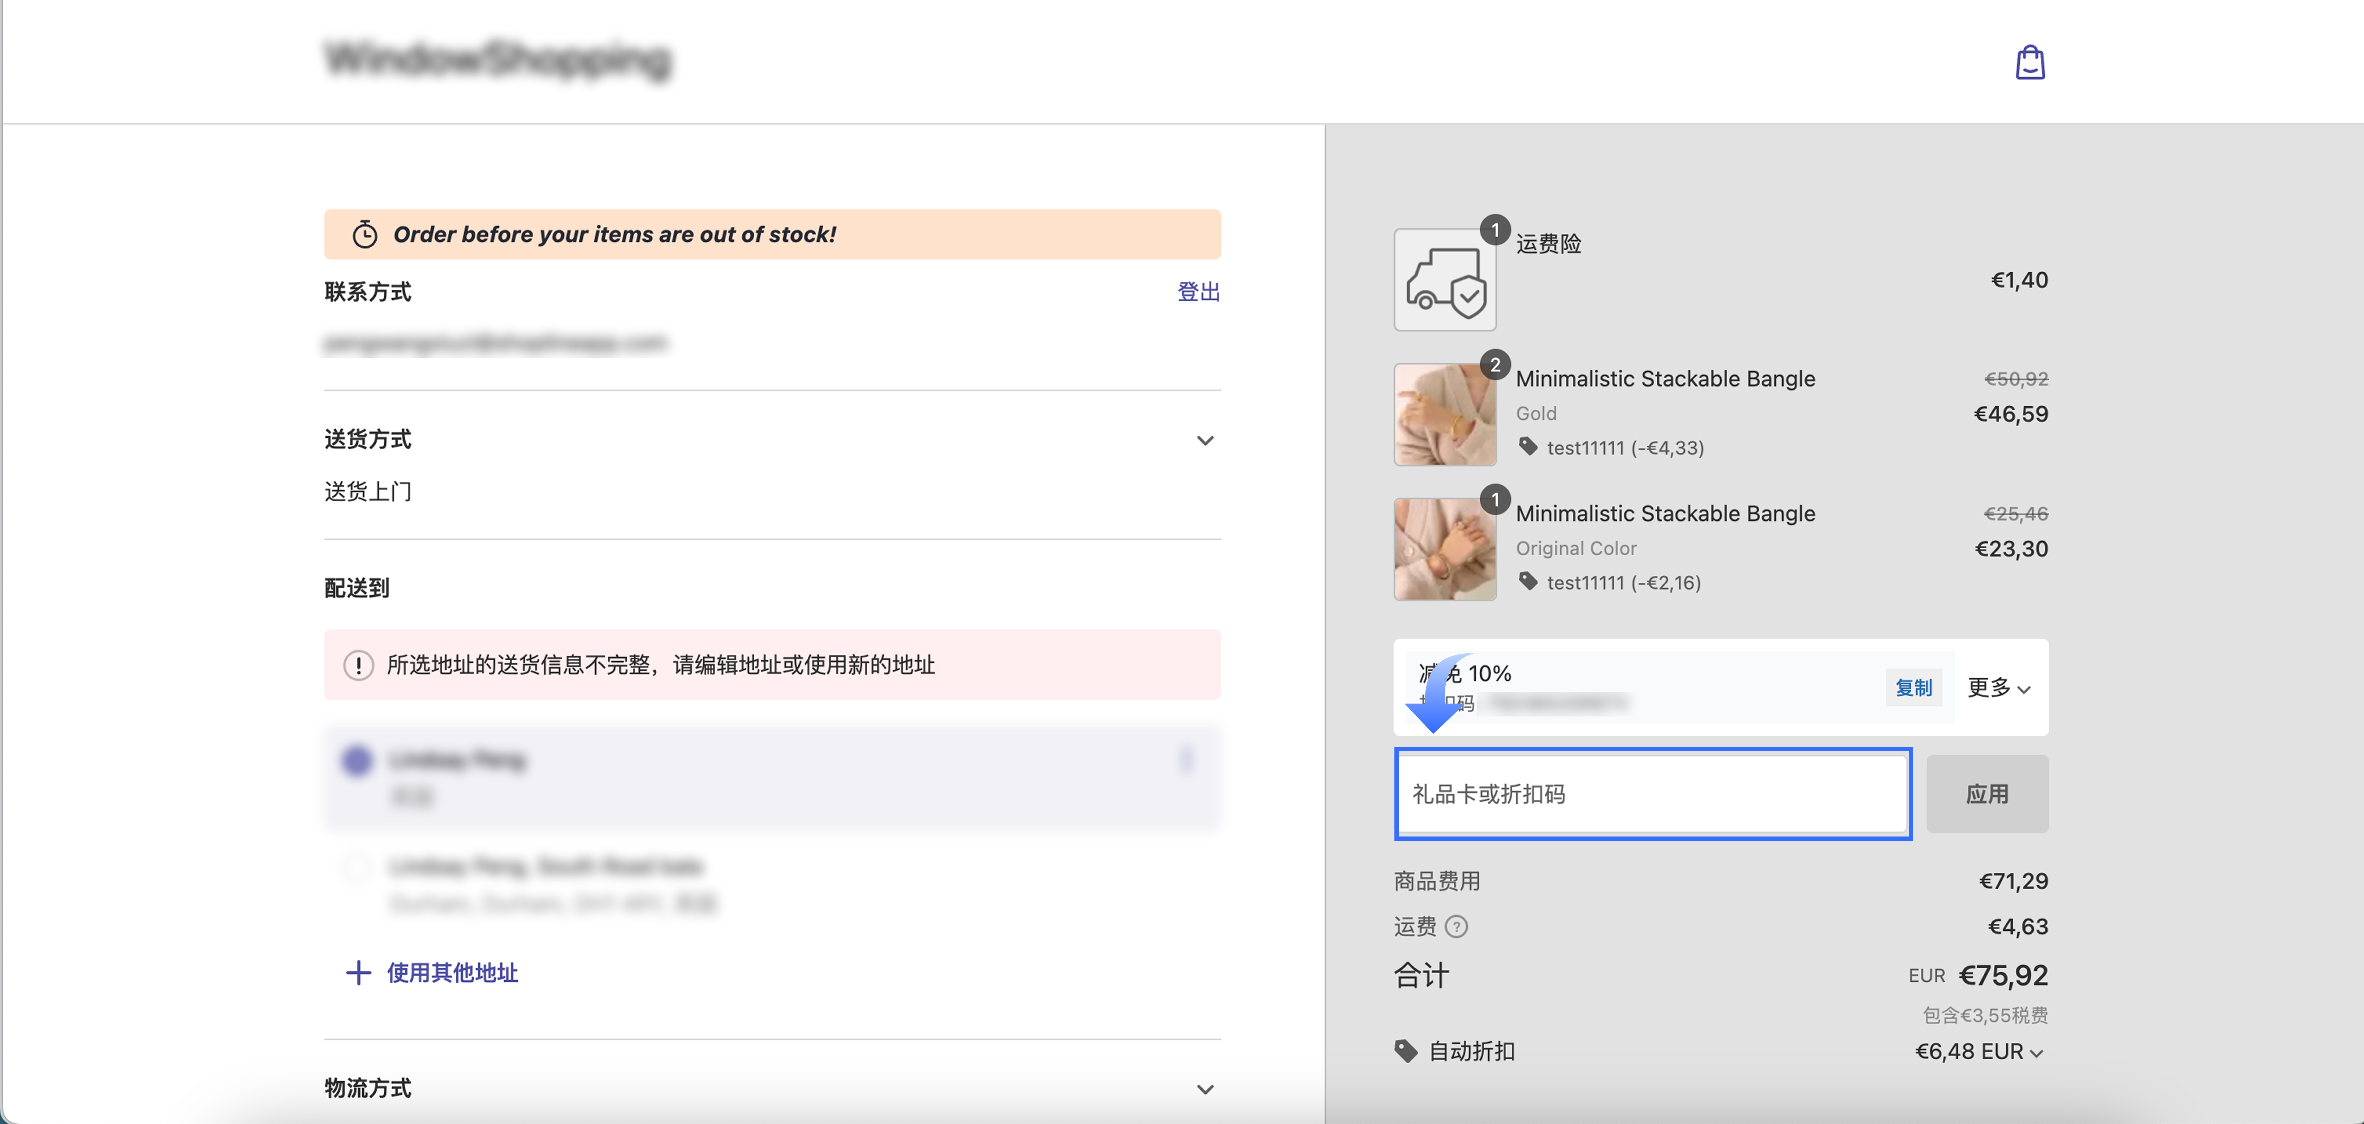Screen dimensions: 2364x1124
Task: Click 使用其他地址 to add another address
Action: [452, 973]
